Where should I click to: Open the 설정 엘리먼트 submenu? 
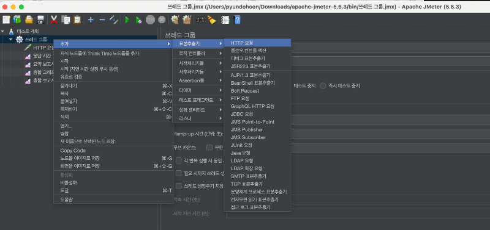point(198,110)
